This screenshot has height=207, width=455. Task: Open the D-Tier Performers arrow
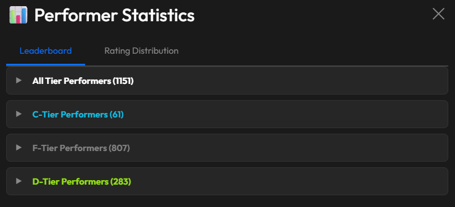19,181
